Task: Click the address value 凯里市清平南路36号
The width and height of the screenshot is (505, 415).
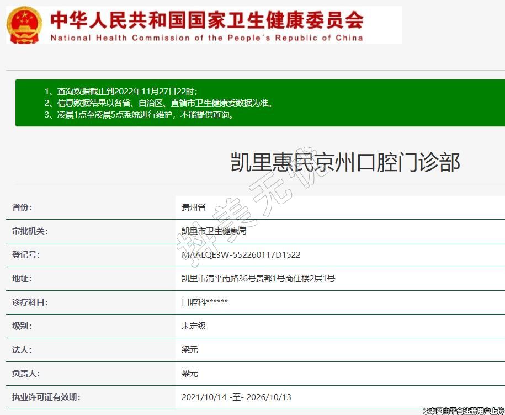Action: click(x=258, y=279)
